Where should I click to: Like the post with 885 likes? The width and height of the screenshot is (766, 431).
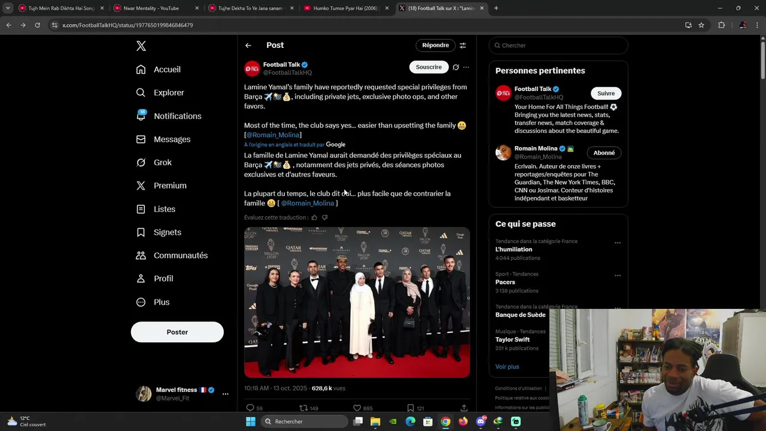[363, 408]
